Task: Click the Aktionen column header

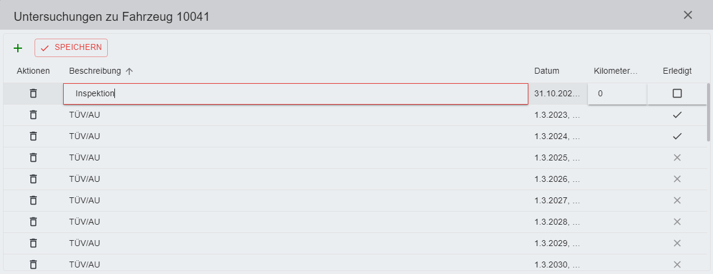Action: pyautogui.click(x=33, y=71)
